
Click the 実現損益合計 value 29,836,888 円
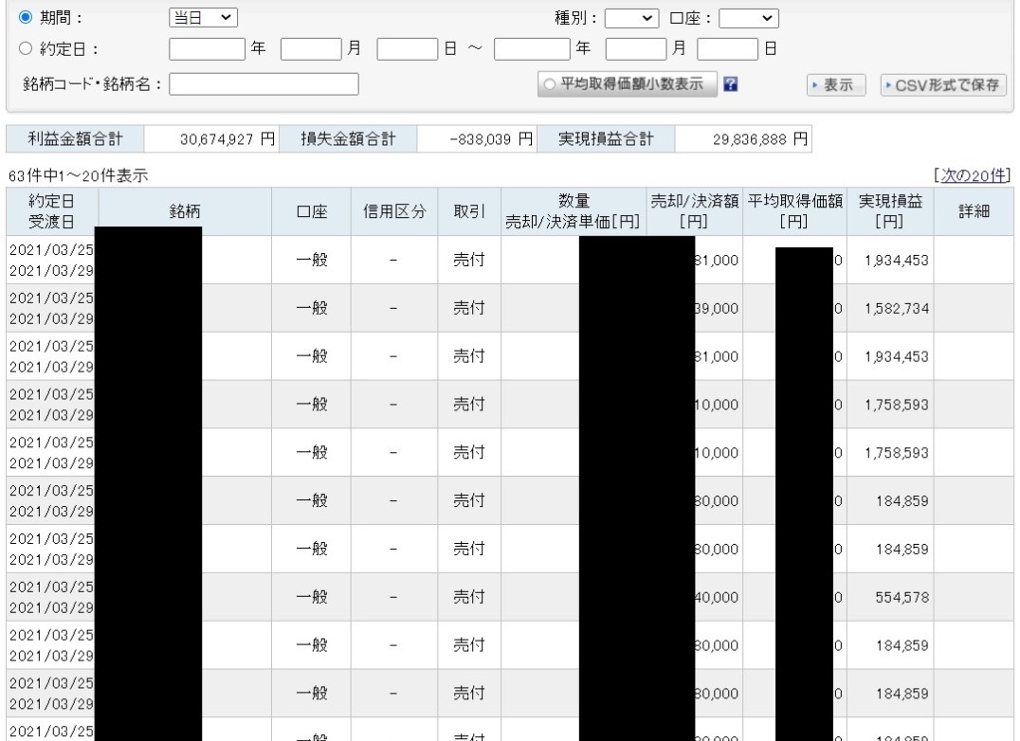point(760,139)
